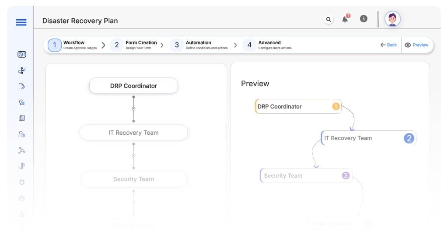Click the document edit icon in sidebar
This screenshot has height=252, width=448.
pos(22,86)
